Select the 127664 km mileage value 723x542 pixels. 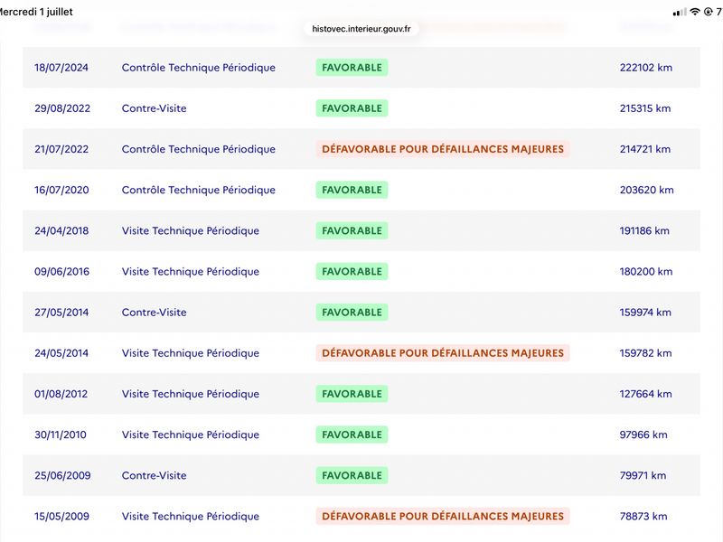645,394
